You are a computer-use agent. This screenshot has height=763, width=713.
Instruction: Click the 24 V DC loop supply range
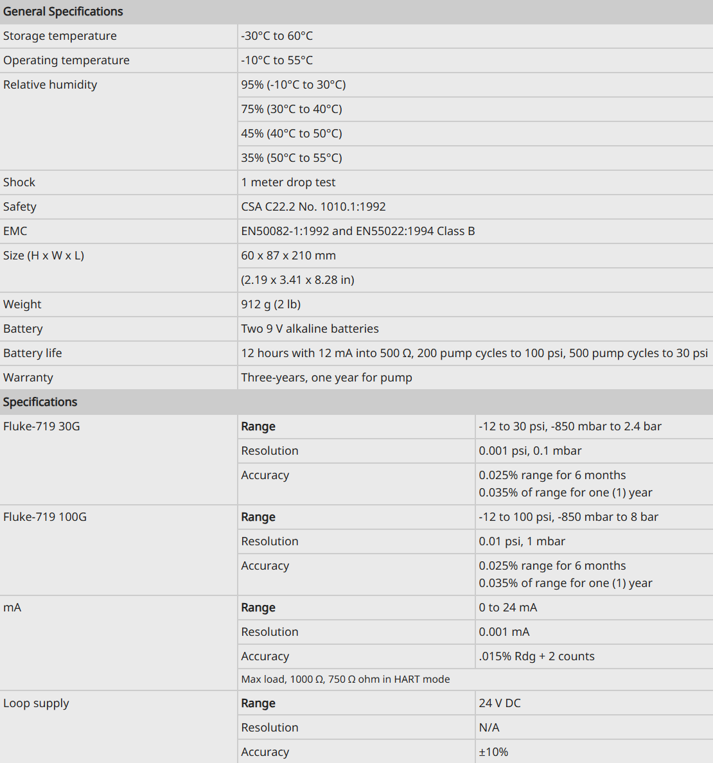coord(500,703)
